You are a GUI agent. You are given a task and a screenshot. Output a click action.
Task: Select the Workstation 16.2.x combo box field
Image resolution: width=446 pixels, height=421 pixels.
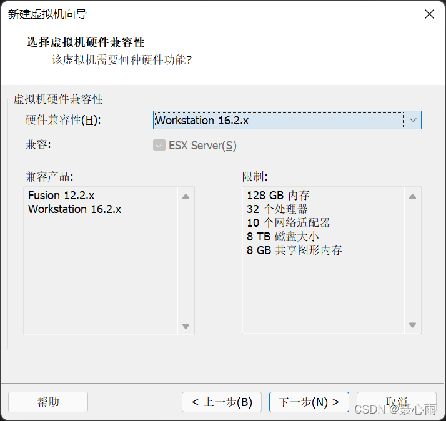coord(287,120)
